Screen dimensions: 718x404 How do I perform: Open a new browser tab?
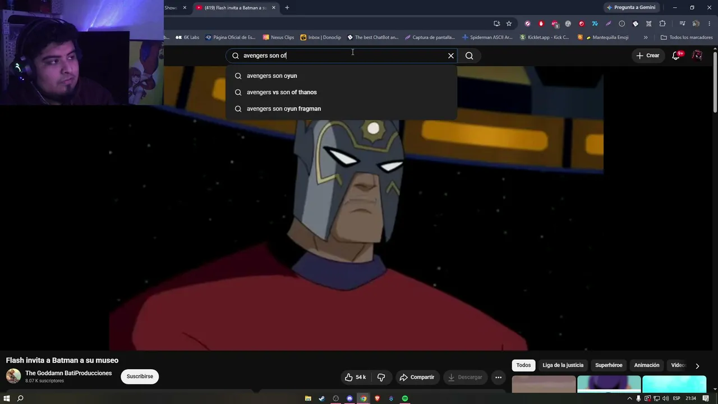point(287,8)
